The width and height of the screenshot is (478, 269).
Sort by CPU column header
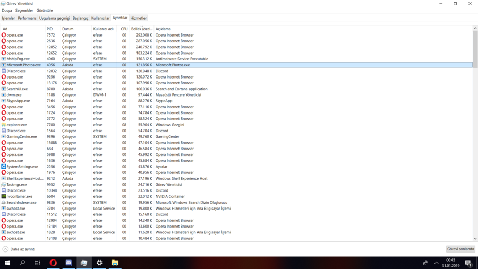(x=123, y=29)
